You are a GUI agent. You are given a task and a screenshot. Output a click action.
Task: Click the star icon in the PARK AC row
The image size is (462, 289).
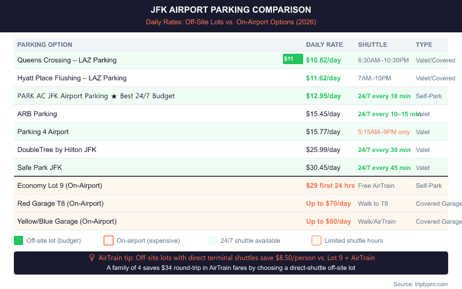(114, 96)
